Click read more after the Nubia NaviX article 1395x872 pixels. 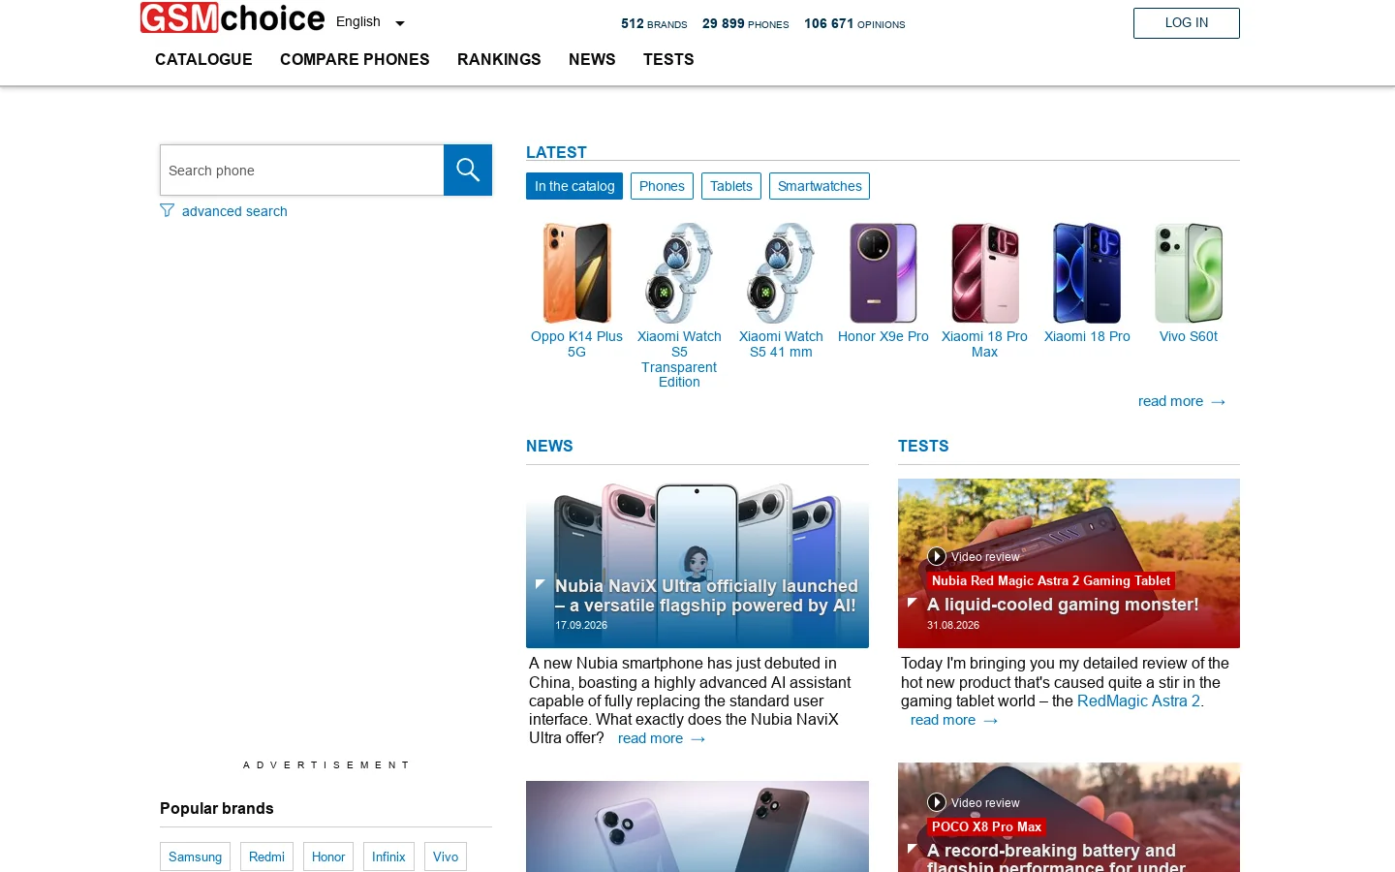(x=662, y=738)
